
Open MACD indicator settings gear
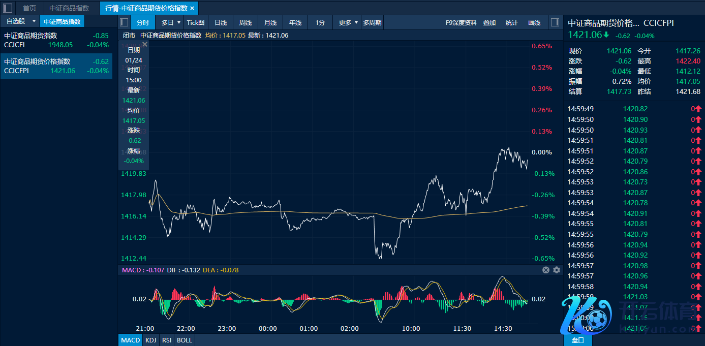(x=557, y=270)
